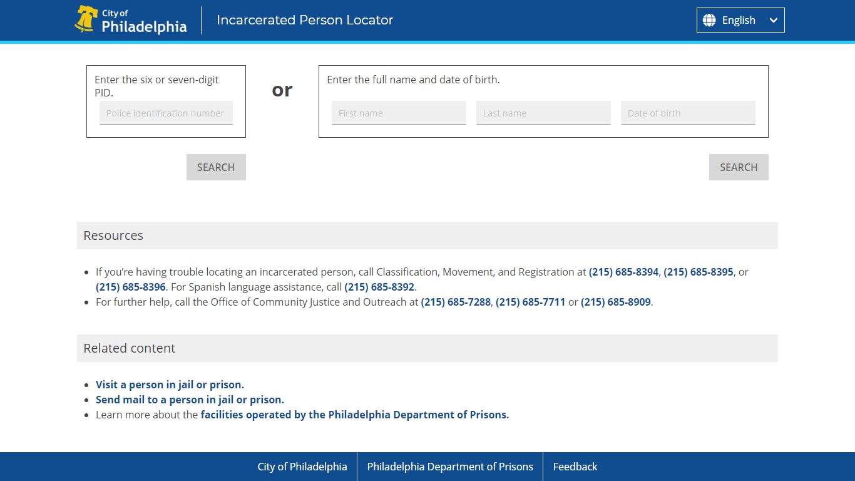Open the Feedback footer link
855x481 pixels.
click(x=575, y=467)
